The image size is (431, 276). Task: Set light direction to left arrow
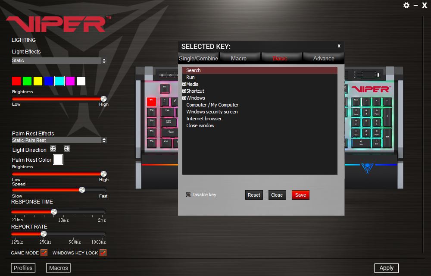point(53,149)
